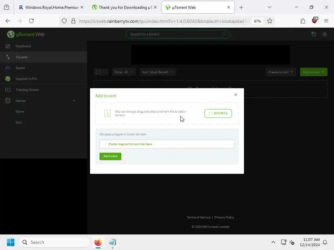Image resolution: width=334 pixels, height=250 pixels.
Task: Open the Windows Start menu
Action: [x=10, y=242]
